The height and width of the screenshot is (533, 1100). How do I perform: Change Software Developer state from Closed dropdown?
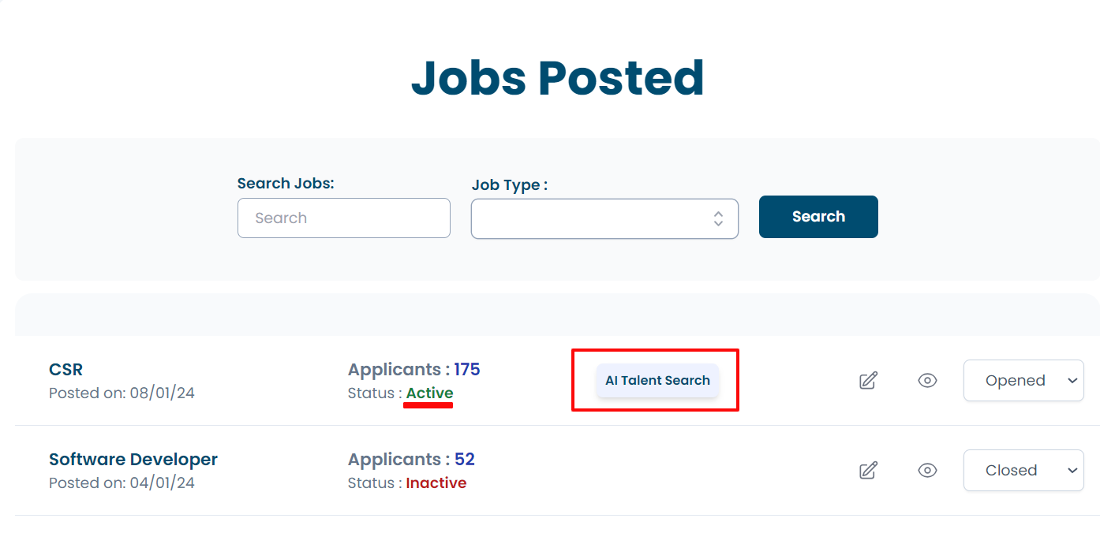point(1023,471)
